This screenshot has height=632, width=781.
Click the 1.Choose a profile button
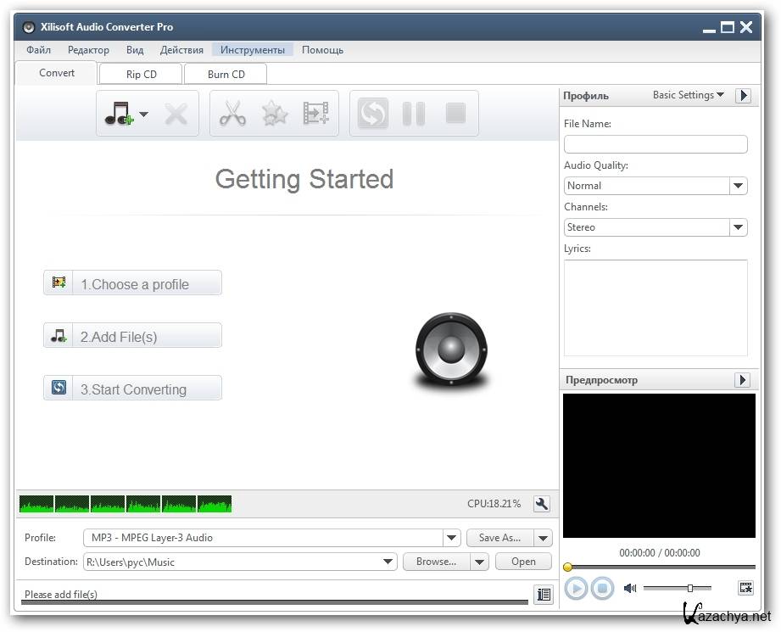click(133, 284)
